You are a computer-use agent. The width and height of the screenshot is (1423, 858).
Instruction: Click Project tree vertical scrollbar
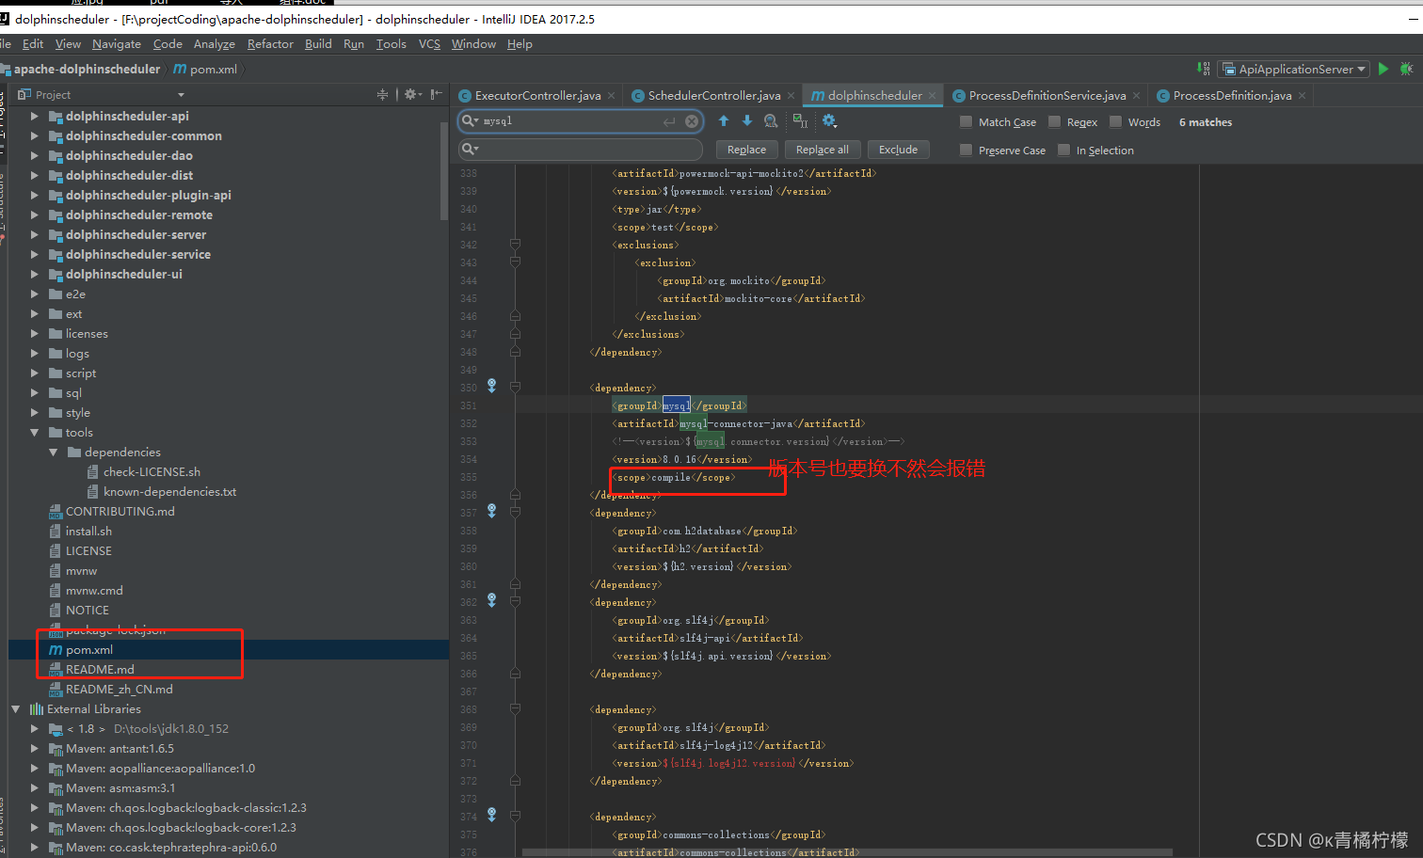[x=444, y=169]
